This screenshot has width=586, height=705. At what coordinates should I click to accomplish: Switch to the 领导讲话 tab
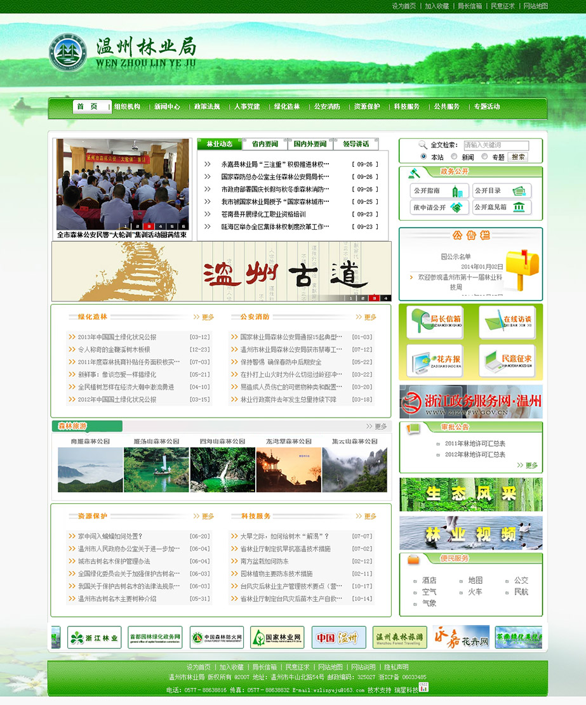pyautogui.click(x=356, y=144)
